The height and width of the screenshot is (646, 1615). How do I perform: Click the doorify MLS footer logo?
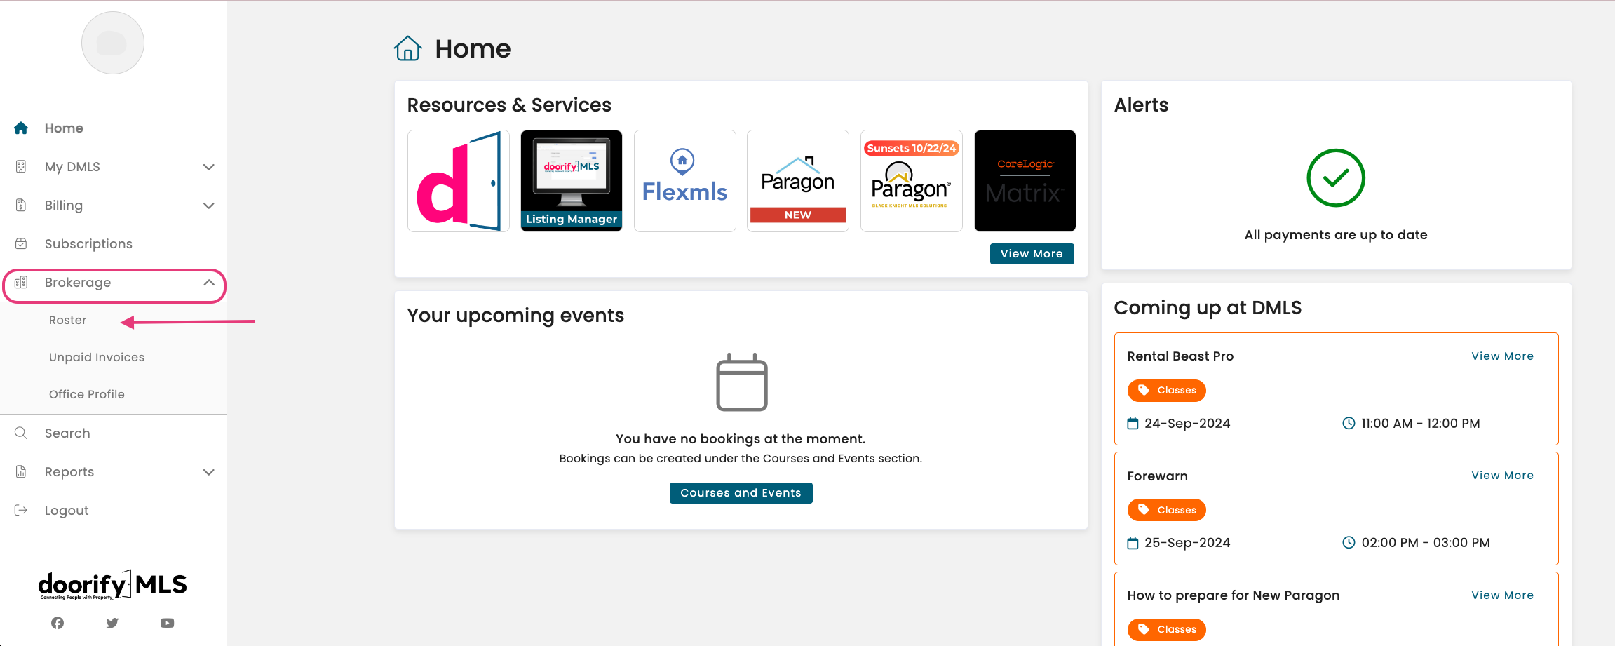(112, 585)
